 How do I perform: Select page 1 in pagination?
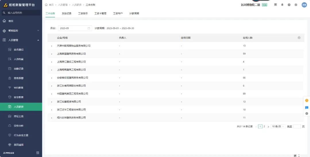(x=260, y=127)
